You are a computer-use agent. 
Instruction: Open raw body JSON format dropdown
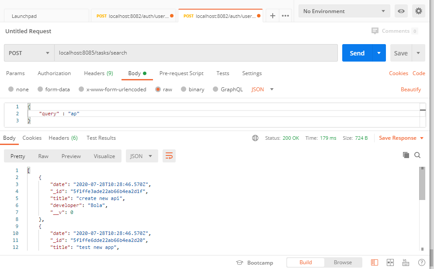tap(262, 89)
